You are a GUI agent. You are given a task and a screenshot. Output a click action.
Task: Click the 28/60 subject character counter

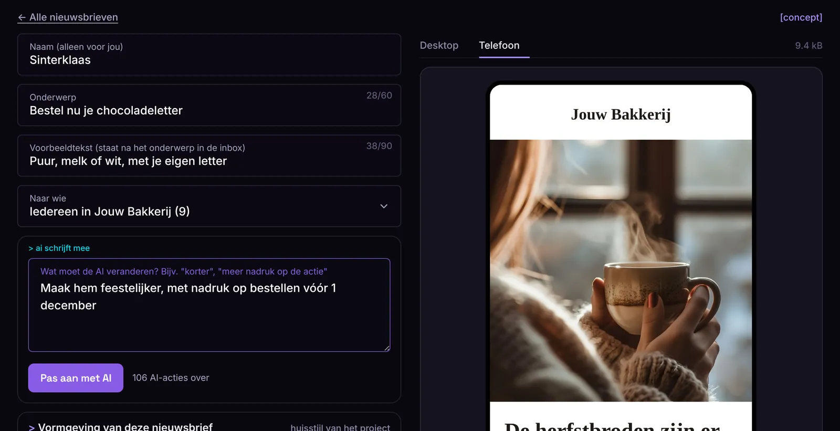379,96
